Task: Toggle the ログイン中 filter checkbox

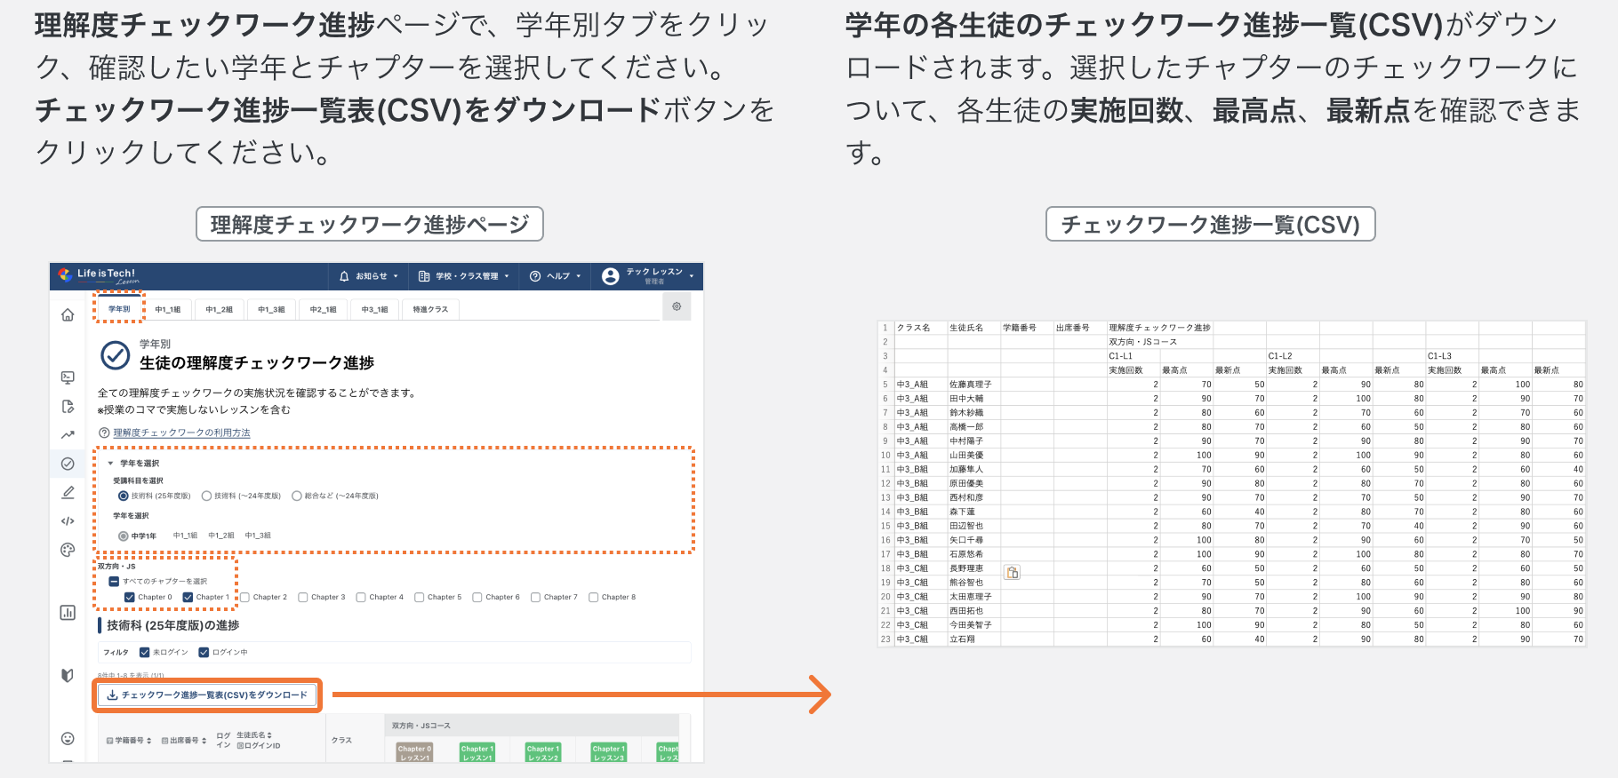Action: [x=204, y=653]
